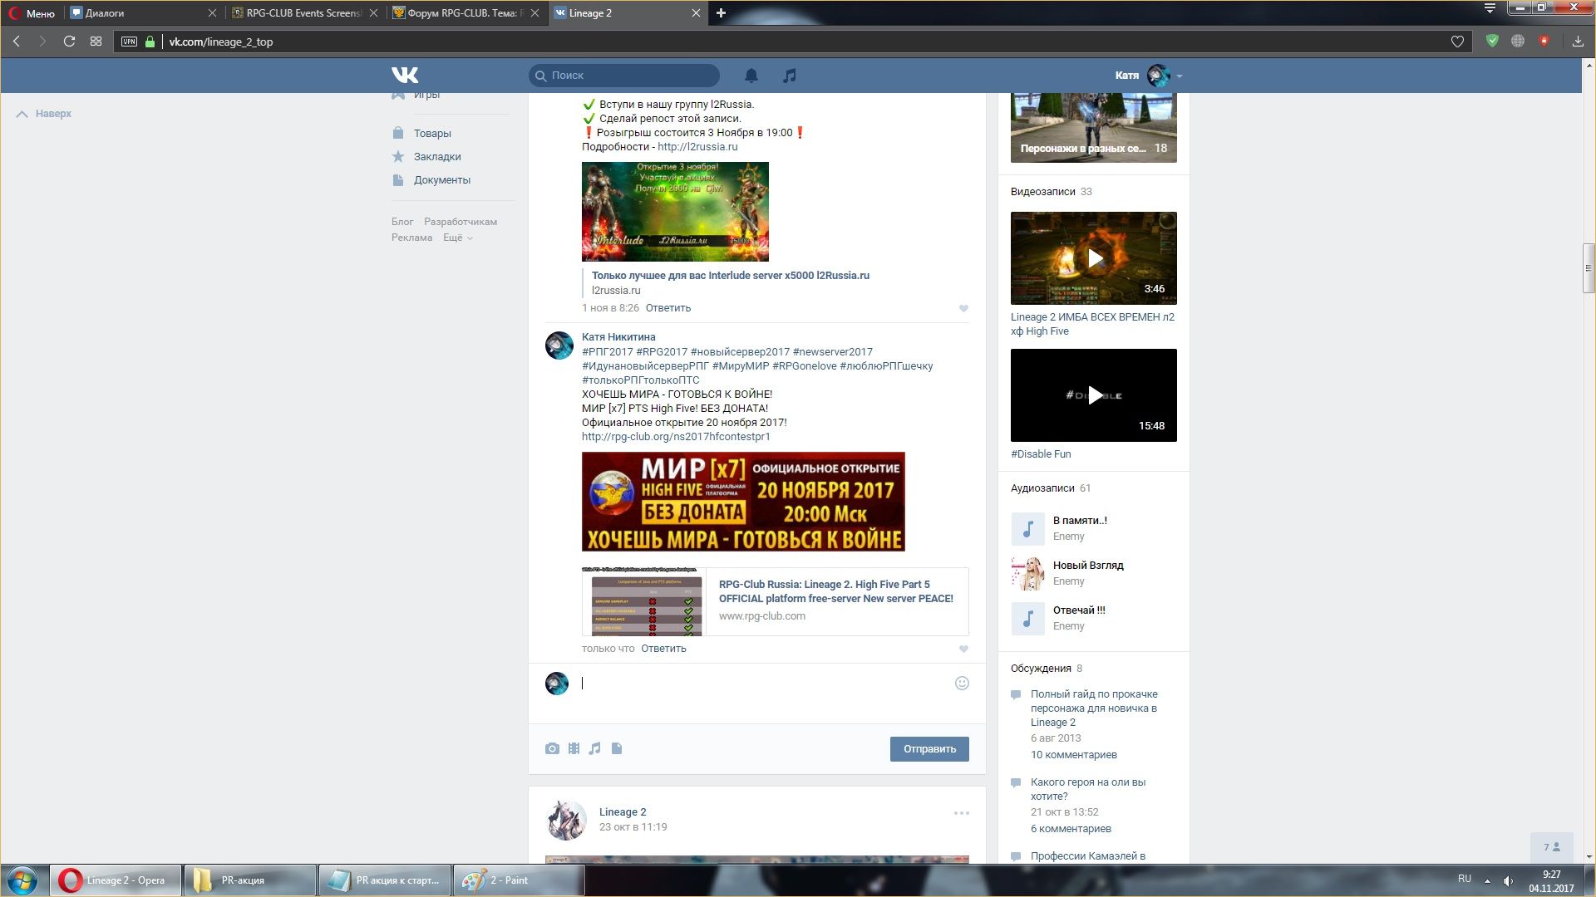This screenshot has height=897, width=1596.
Task: Attach a video via film icon
Action: (574, 748)
